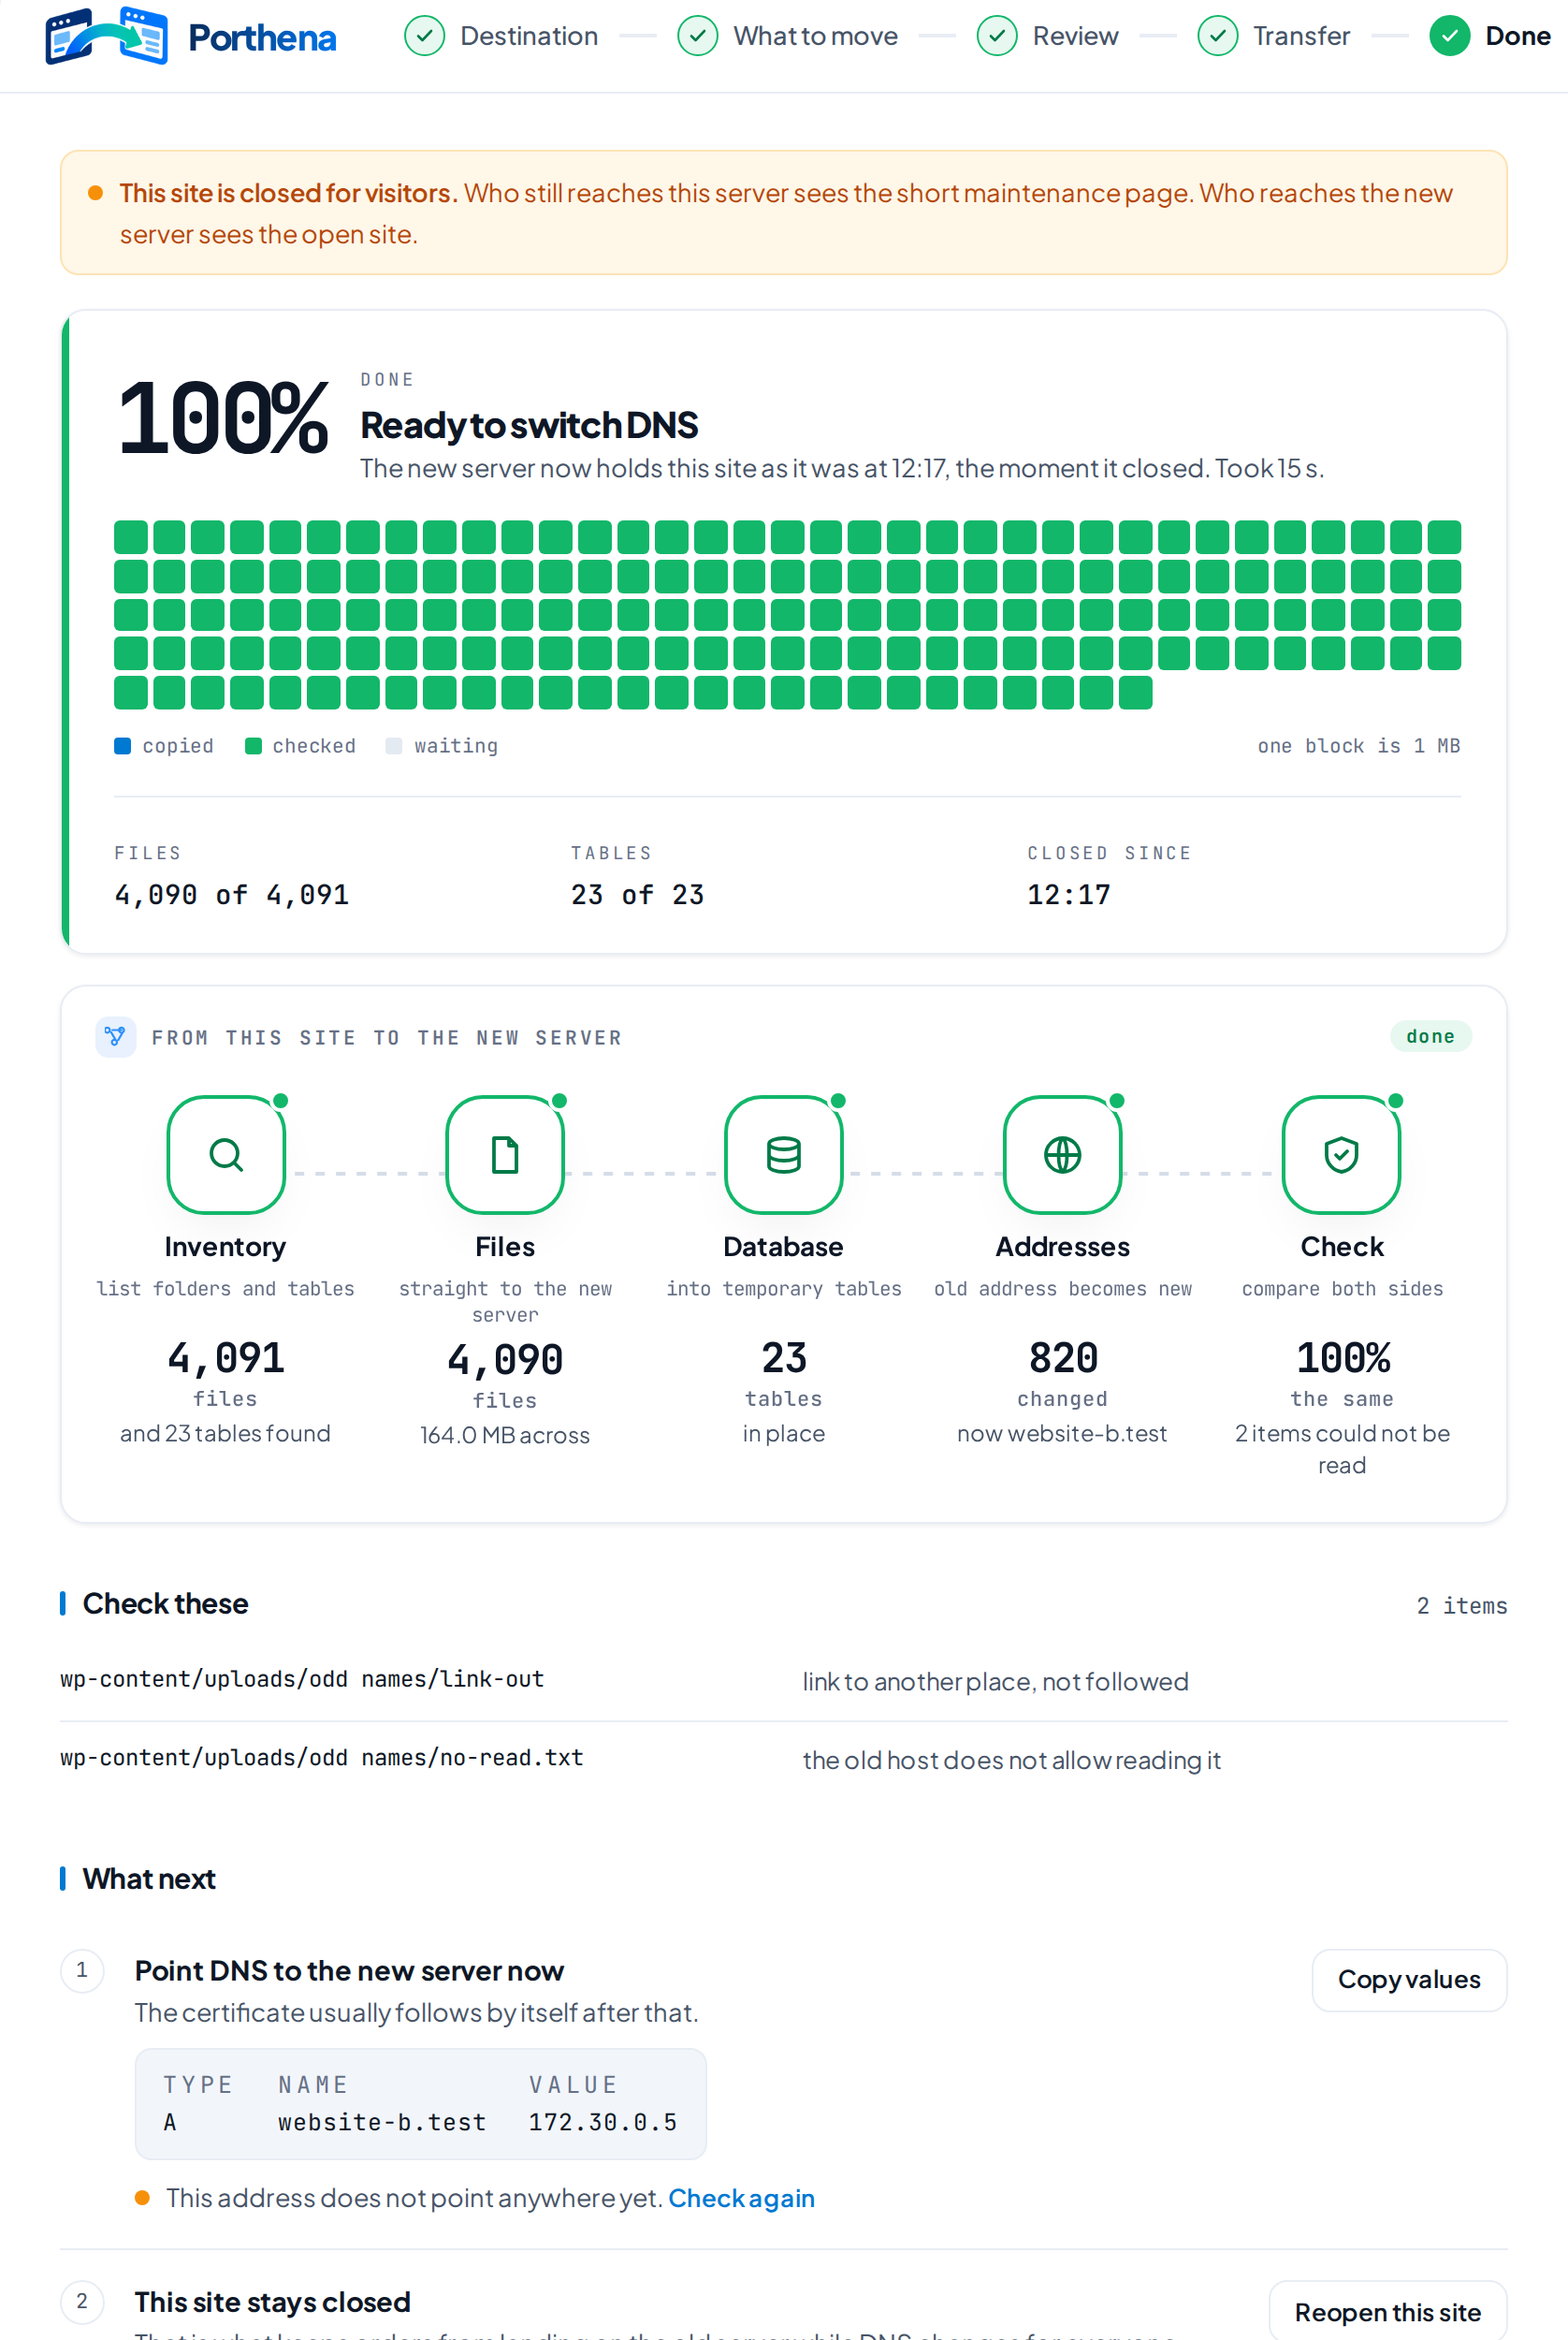This screenshot has width=1568, height=2340.
Task: Click the link-out file path row
Action: tap(784, 1681)
